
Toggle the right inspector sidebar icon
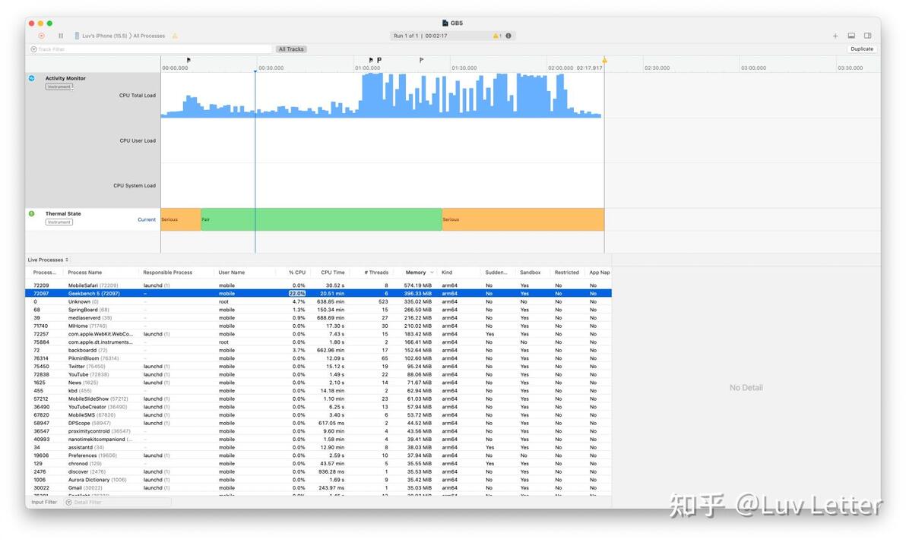point(867,36)
